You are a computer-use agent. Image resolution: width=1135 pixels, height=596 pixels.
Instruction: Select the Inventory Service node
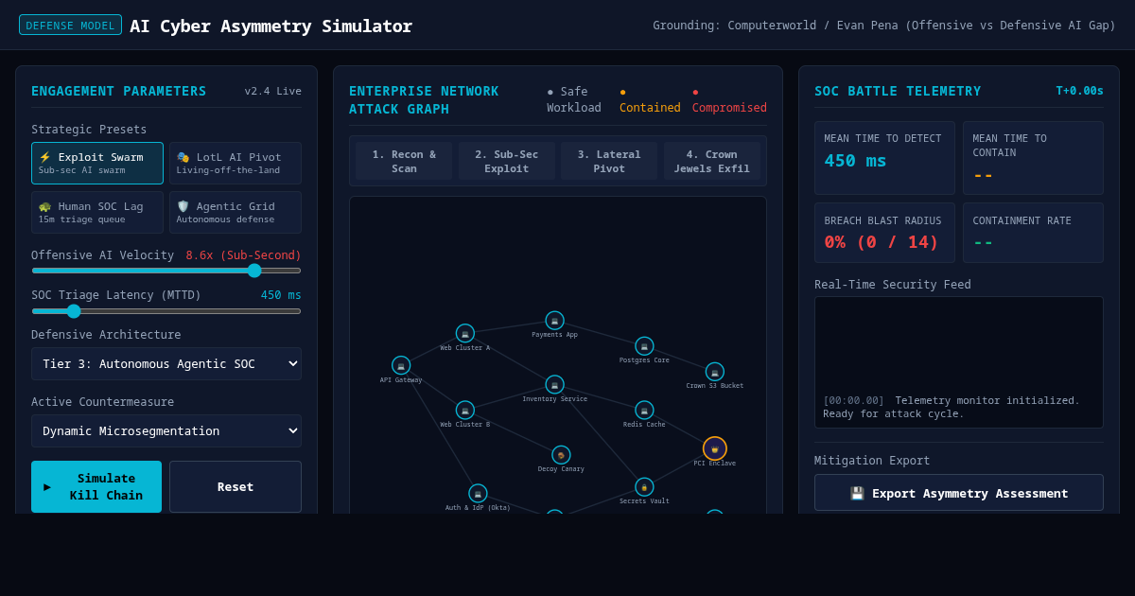click(555, 385)
